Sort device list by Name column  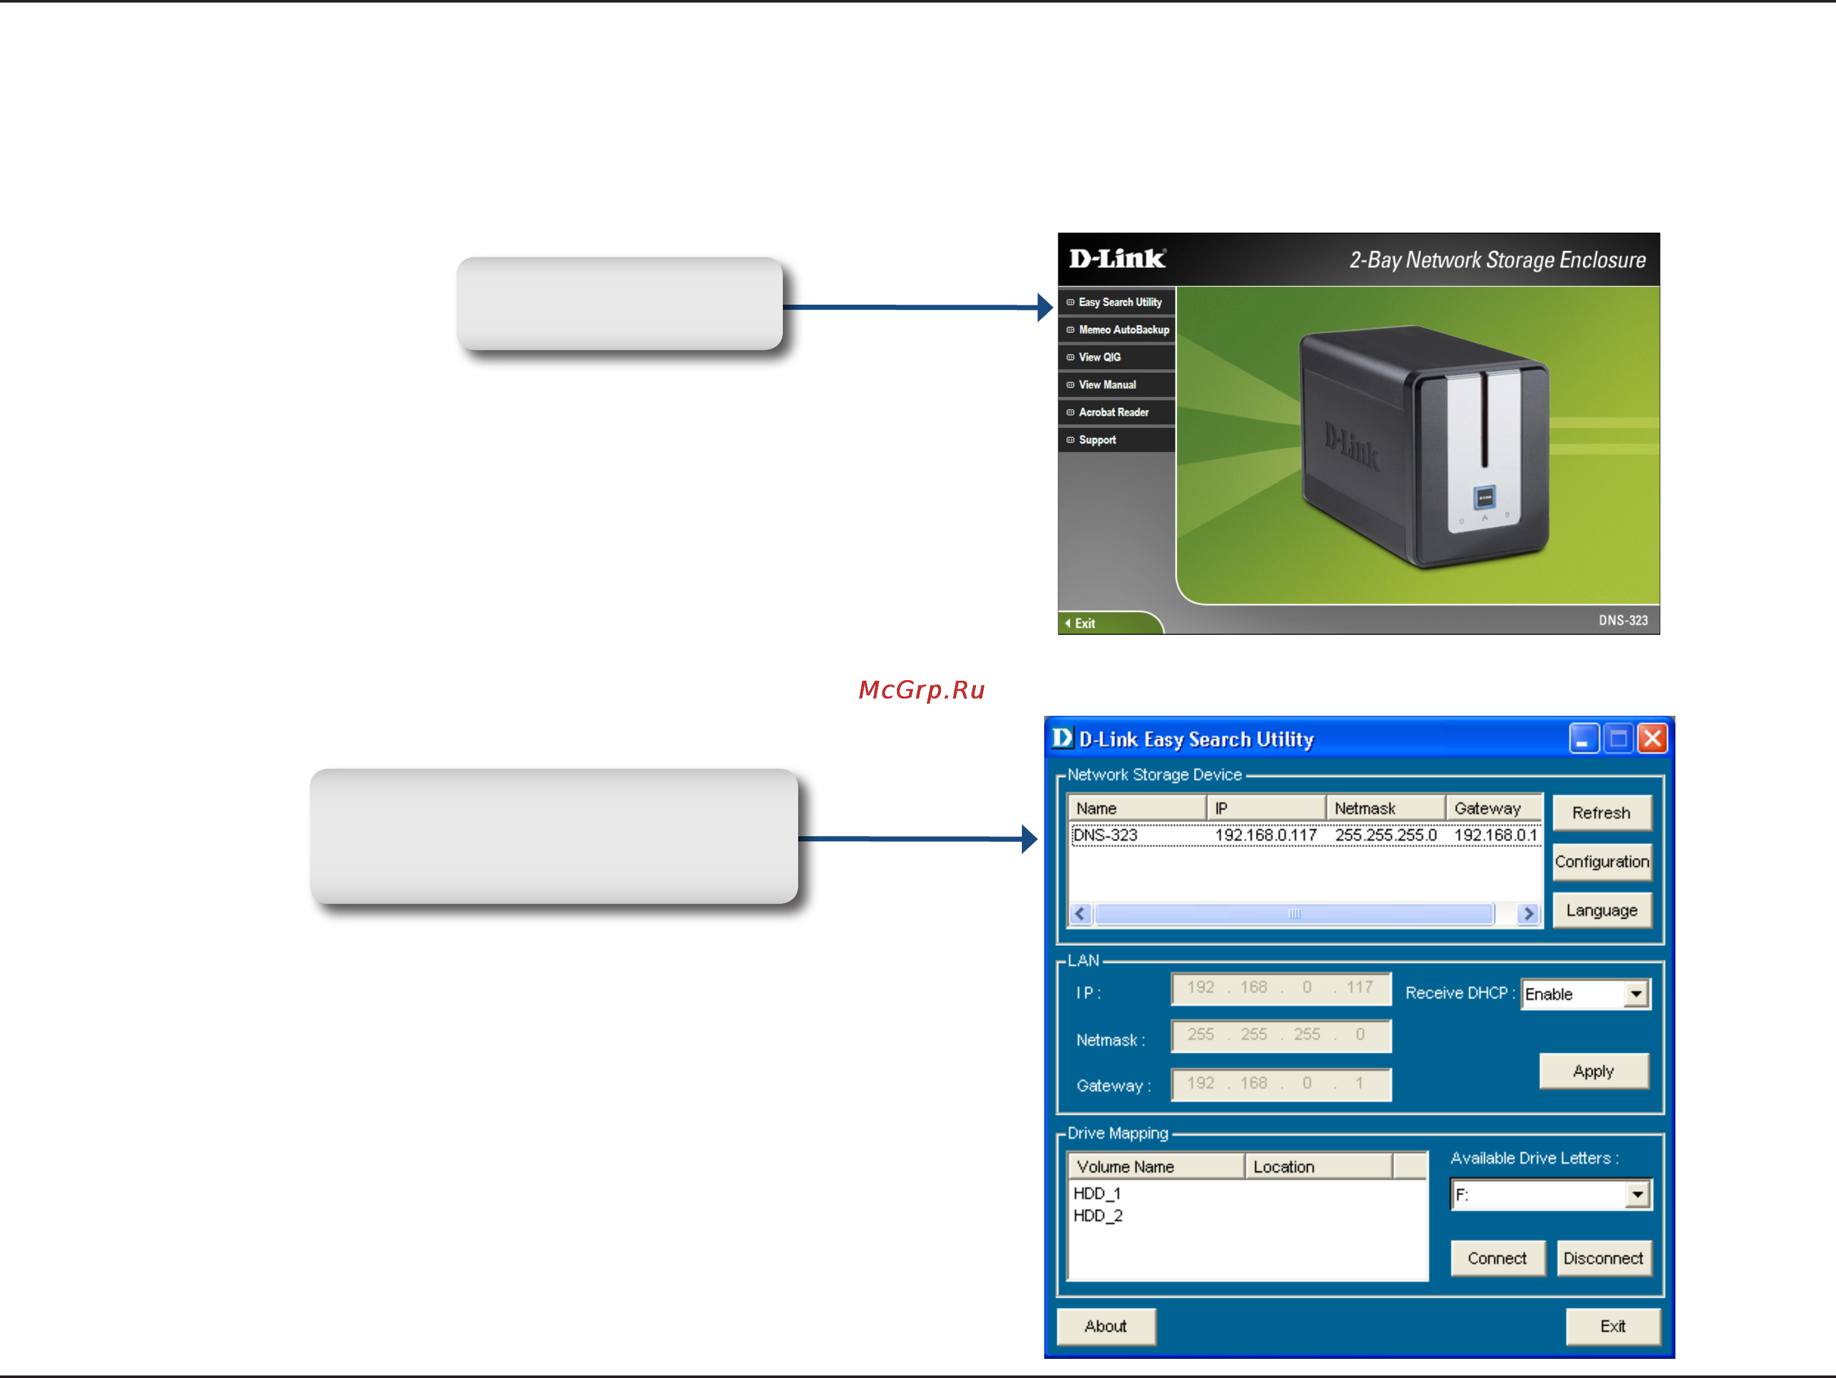pyautogui.click(x=1137, y=808)
